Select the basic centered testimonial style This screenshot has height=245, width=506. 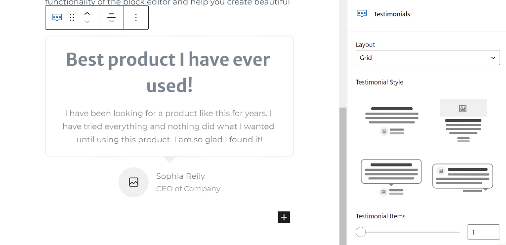pyautogui.click(x=392, y=121)
